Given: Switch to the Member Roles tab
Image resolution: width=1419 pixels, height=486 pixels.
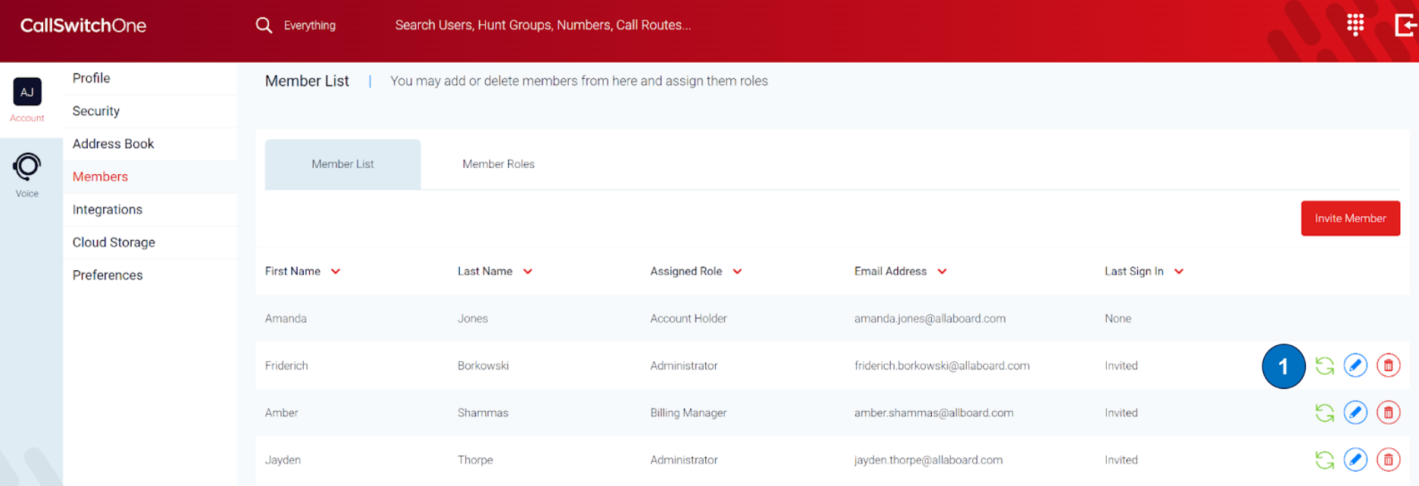Looking at the screenshot, I should coord(499,164).
